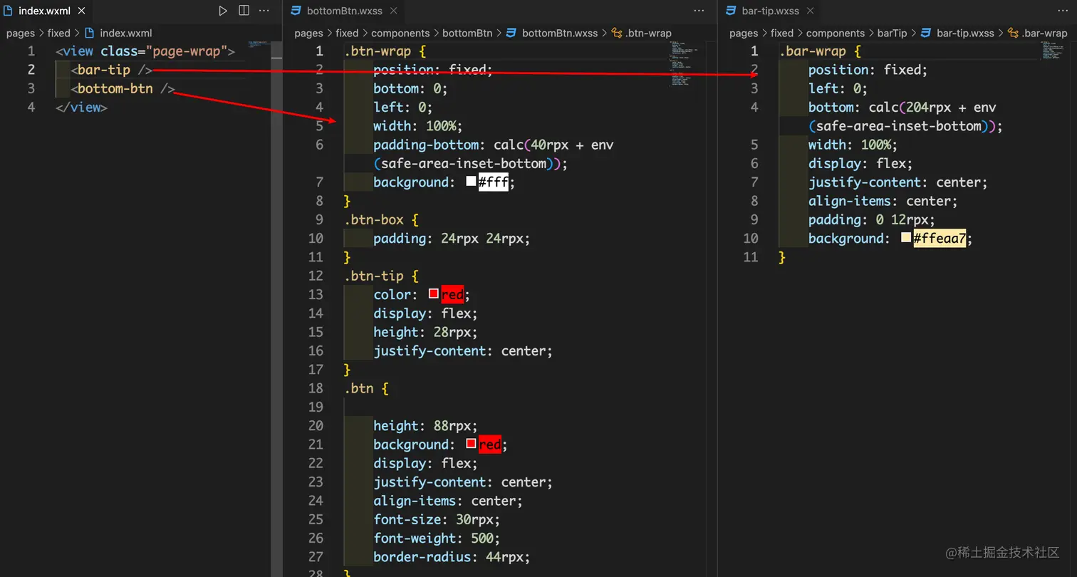
Task: Click the #ffeaa7 hex value text
Action: coord(940,239)
